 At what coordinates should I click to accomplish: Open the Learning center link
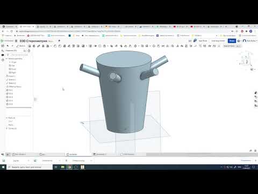(x=218, y=41)
